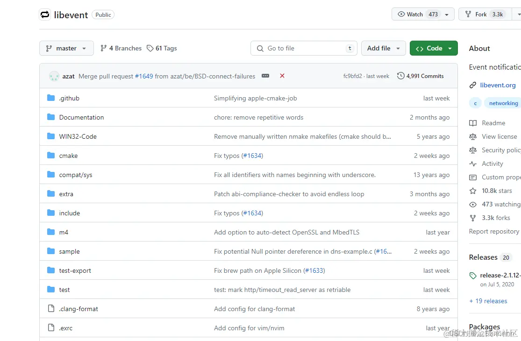The height and width of the screenshot is (341, 521).
Task: Click the Public visibility badge
Action: [103, 14]
